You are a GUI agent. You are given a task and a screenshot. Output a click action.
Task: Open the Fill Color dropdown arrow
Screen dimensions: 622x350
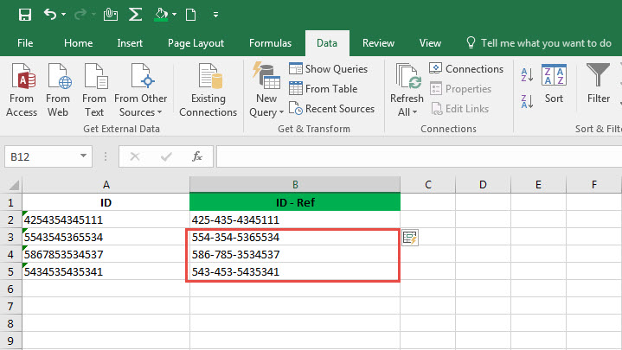(174, 15)
